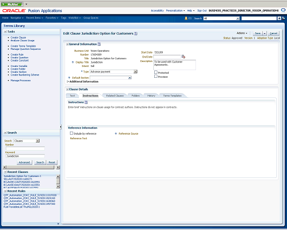This screenshot has height=230, width=287.
Task: Collapse the left pane splitter arrow
Action: tap(61, 127)
